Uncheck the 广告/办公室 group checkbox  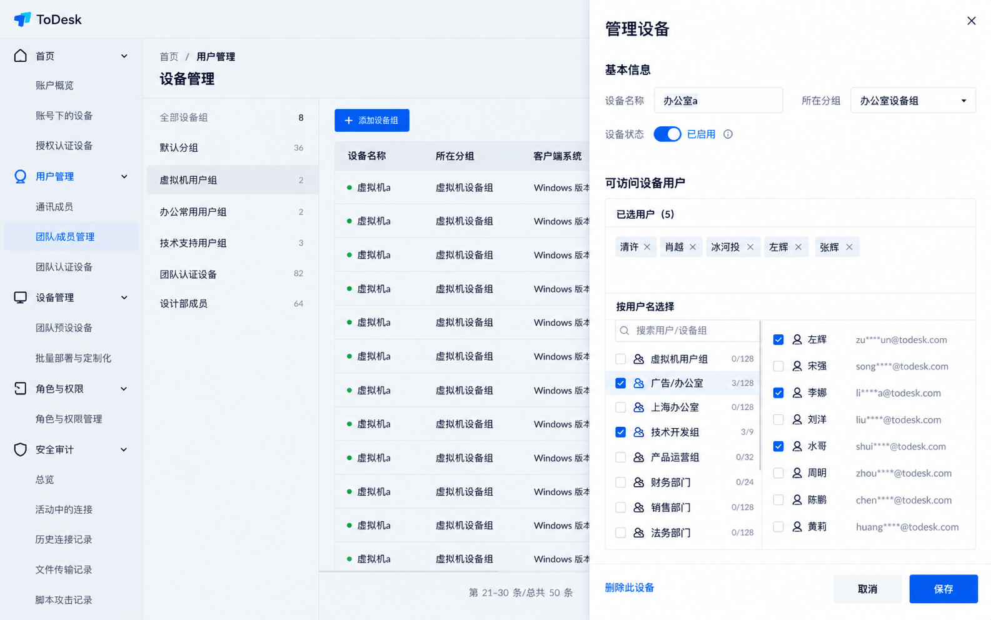pos(620,383)
